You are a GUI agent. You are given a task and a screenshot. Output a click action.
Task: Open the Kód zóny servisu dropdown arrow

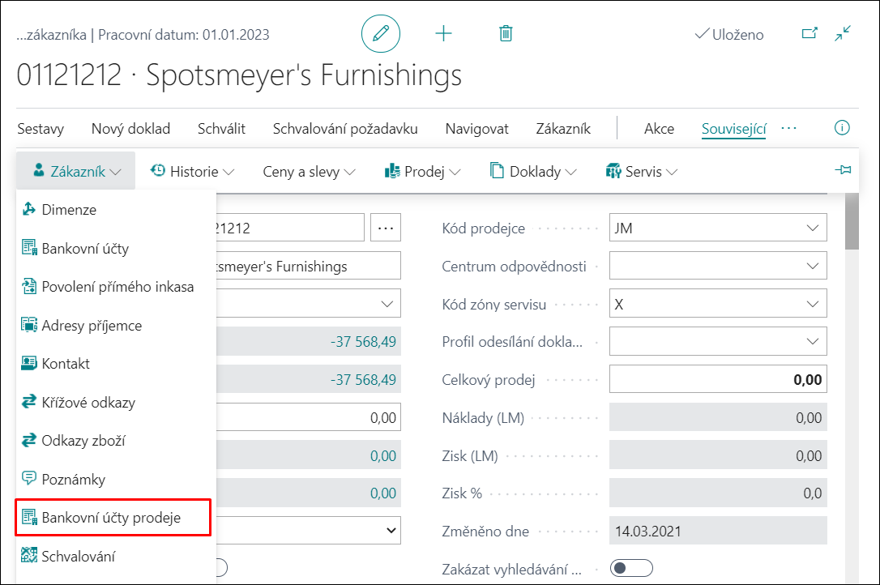[x=813, y=304]
